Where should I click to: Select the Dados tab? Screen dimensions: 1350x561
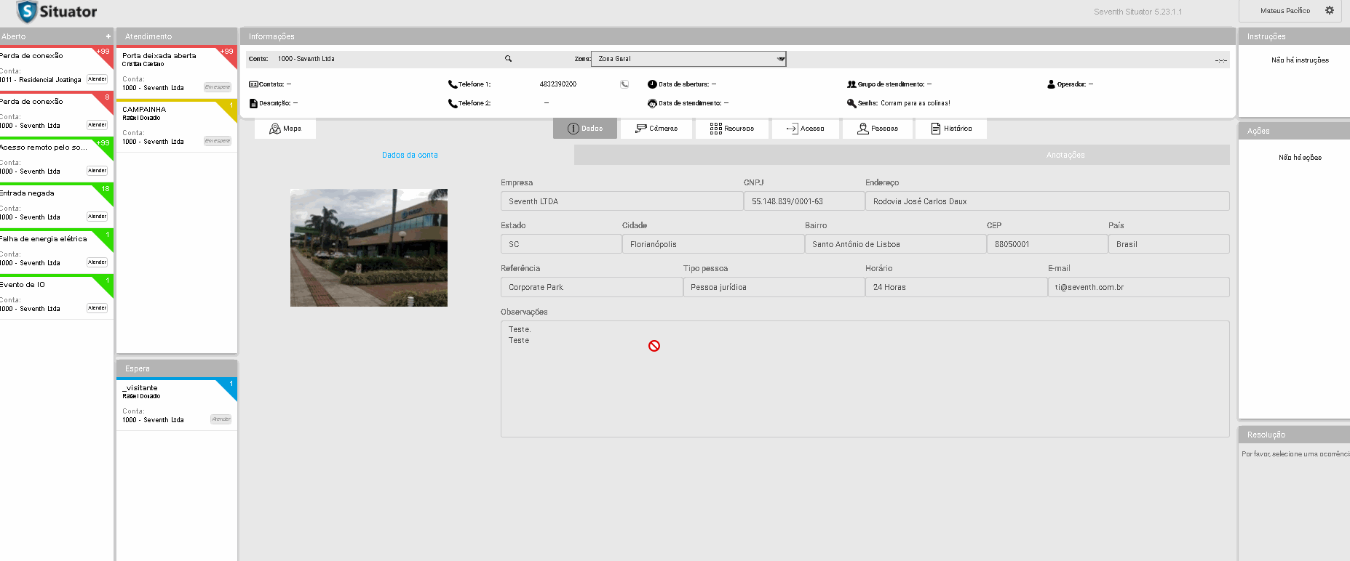[585, 129]
